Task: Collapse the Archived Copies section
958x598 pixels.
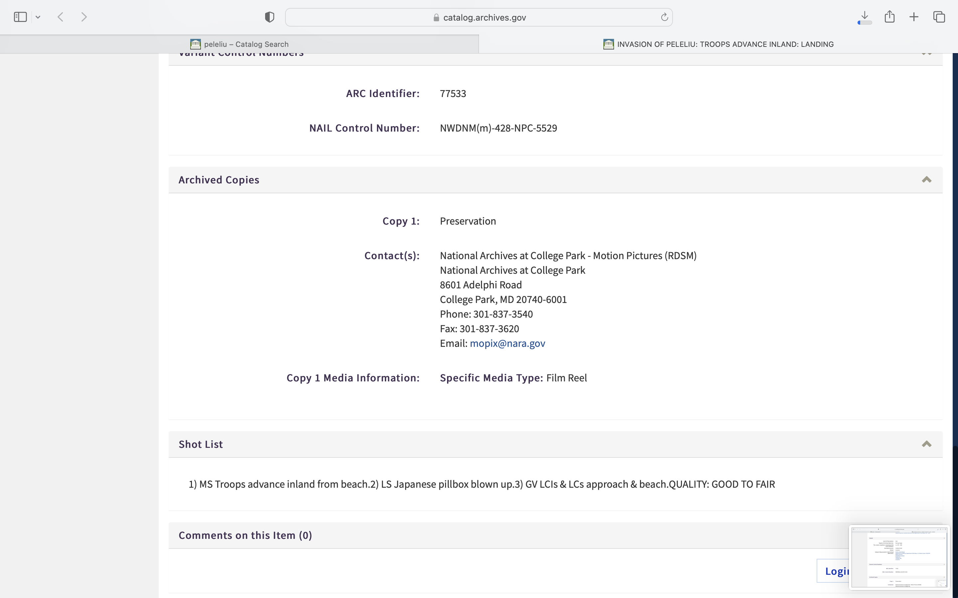Action: coord(926,180)
